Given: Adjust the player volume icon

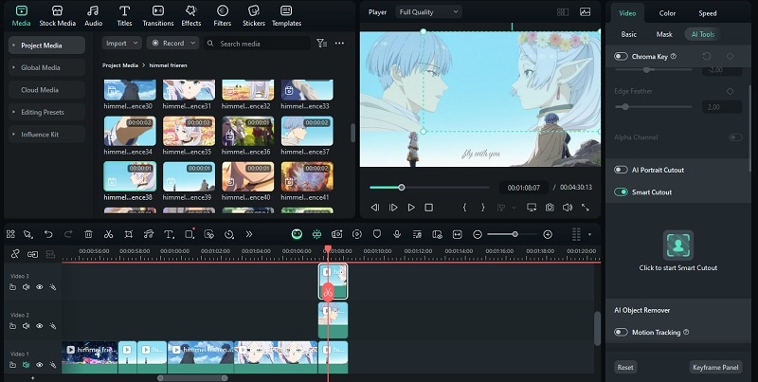Looking at the screenshot, I should (x=568, y=208).
